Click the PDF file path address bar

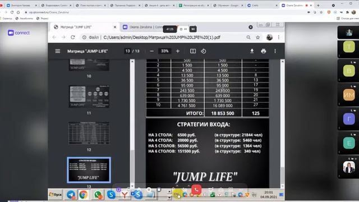point(162,38)
